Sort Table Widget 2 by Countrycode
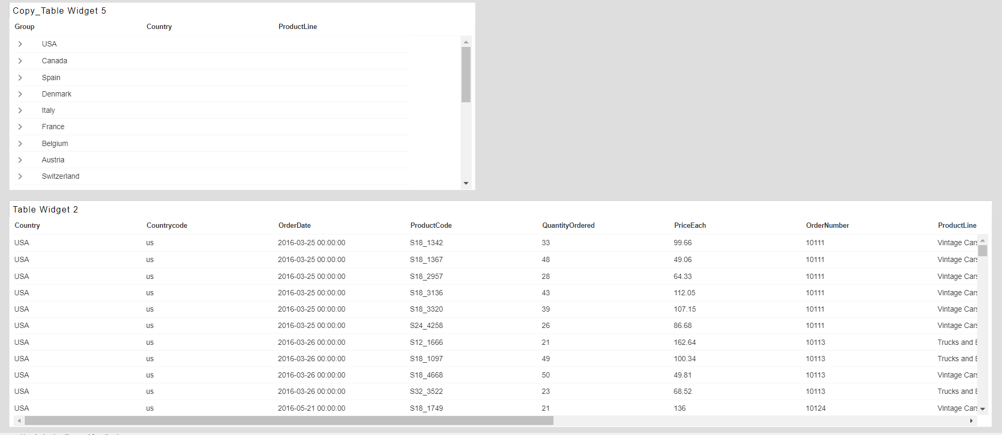The width and height of the screenshot is (1002, 435). coord(167,226)
